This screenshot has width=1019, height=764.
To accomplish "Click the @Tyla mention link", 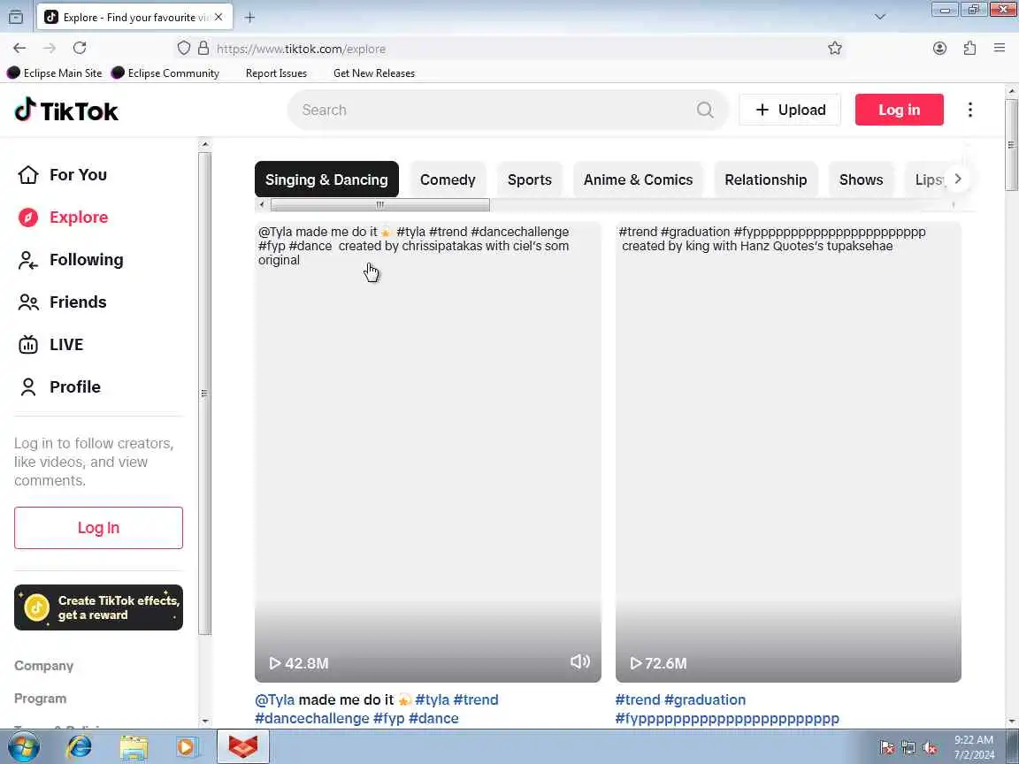I will [x=275, y=699].
